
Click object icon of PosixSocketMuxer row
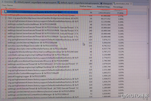(6, 24)
